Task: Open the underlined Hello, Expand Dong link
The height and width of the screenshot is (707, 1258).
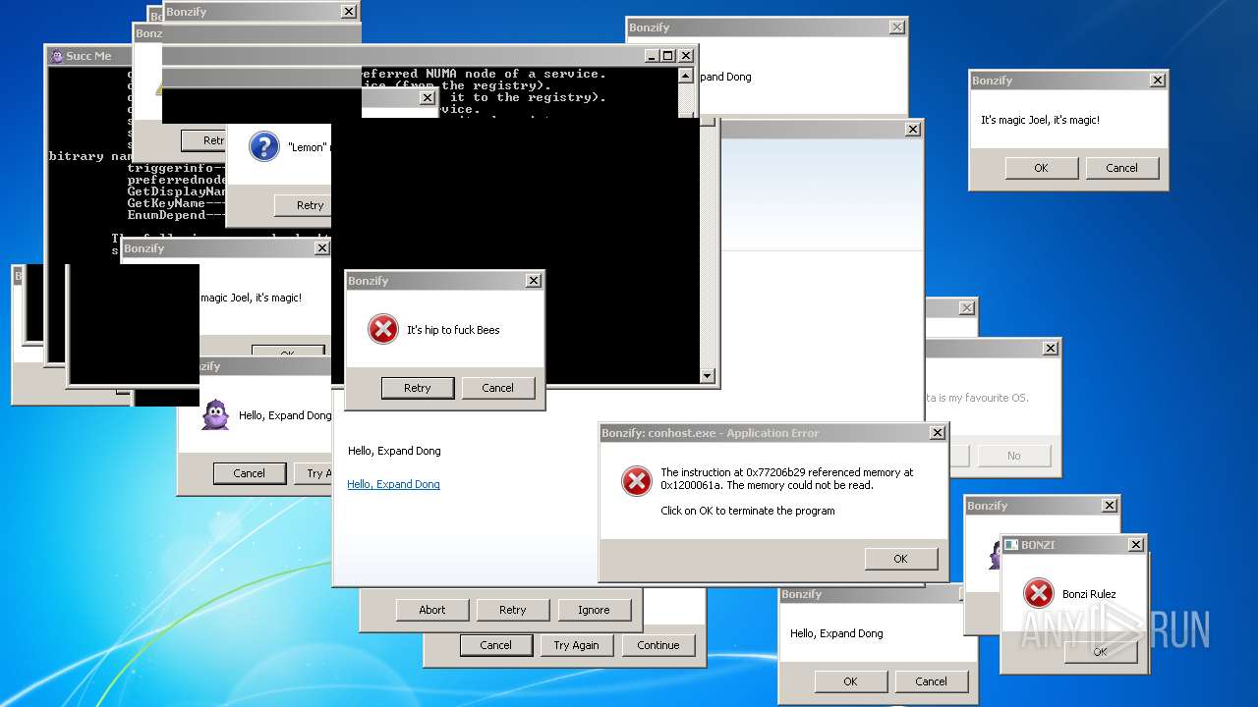Action: (x=393, y=484)
